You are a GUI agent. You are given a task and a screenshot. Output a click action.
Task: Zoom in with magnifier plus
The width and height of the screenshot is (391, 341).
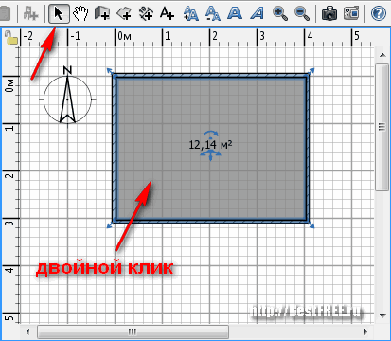coord(280,14)
